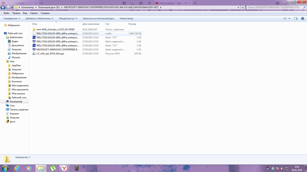
Task: Open Windows Media Player taskbar icon
Action: click(x=29, y=168)
